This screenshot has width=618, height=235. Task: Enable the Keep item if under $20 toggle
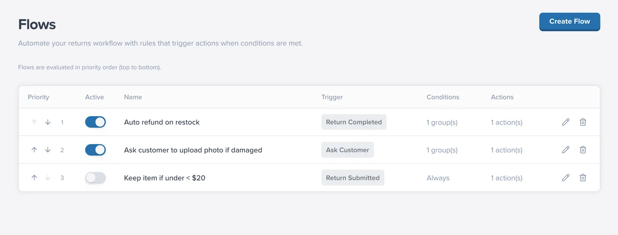click(x=95, y=178)
